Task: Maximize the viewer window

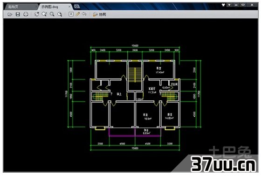Action: [243, 5]
